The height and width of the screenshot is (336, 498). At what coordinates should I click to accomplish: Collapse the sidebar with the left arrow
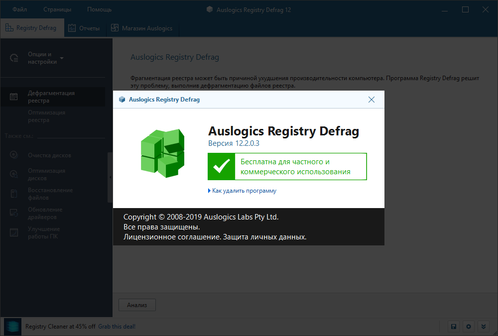tap(111, 176)
